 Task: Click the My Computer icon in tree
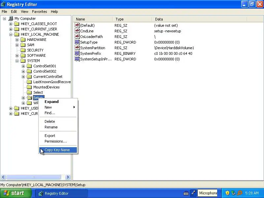[x=11, y=18]
